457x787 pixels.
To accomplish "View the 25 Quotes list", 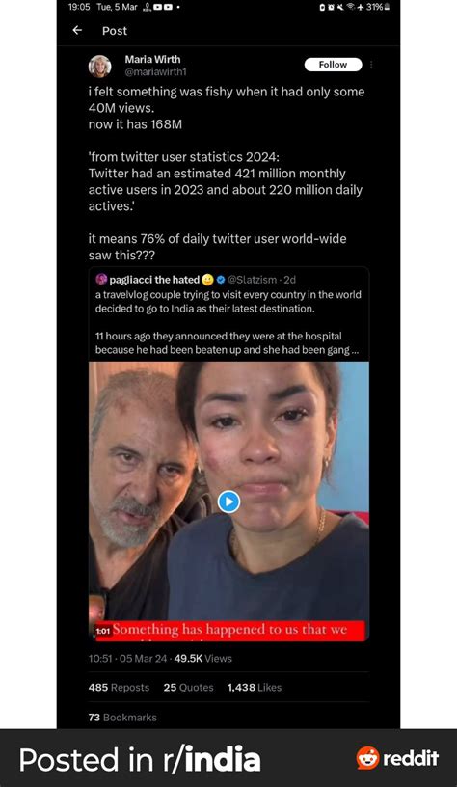I will tap(188, 687).
